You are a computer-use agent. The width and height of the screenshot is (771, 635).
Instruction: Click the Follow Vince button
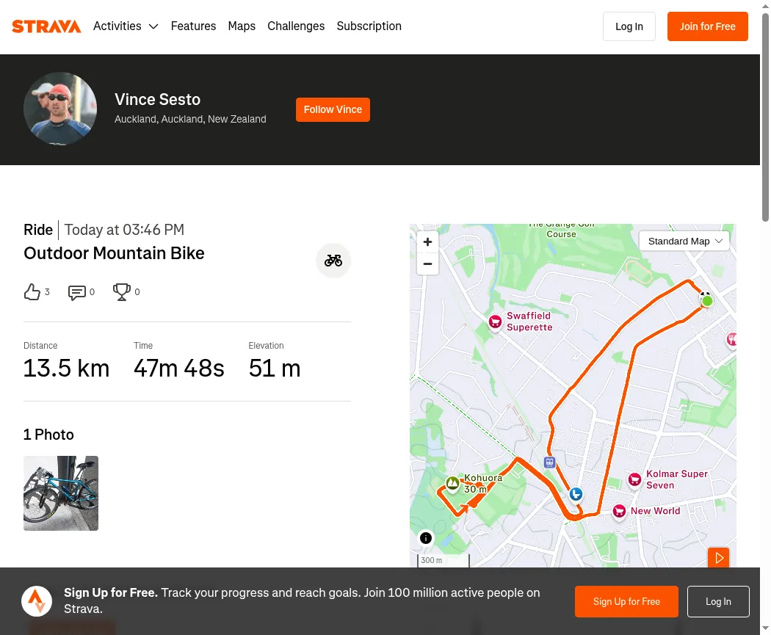coord(333,109)
